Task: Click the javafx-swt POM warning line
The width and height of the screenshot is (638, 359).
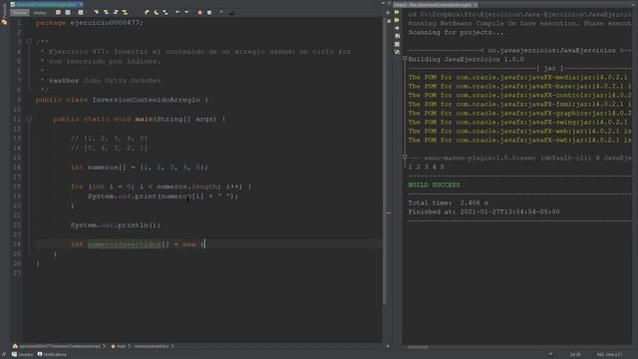Action: point(519,140)
